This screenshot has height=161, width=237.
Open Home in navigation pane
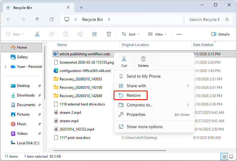pos(22,47)
